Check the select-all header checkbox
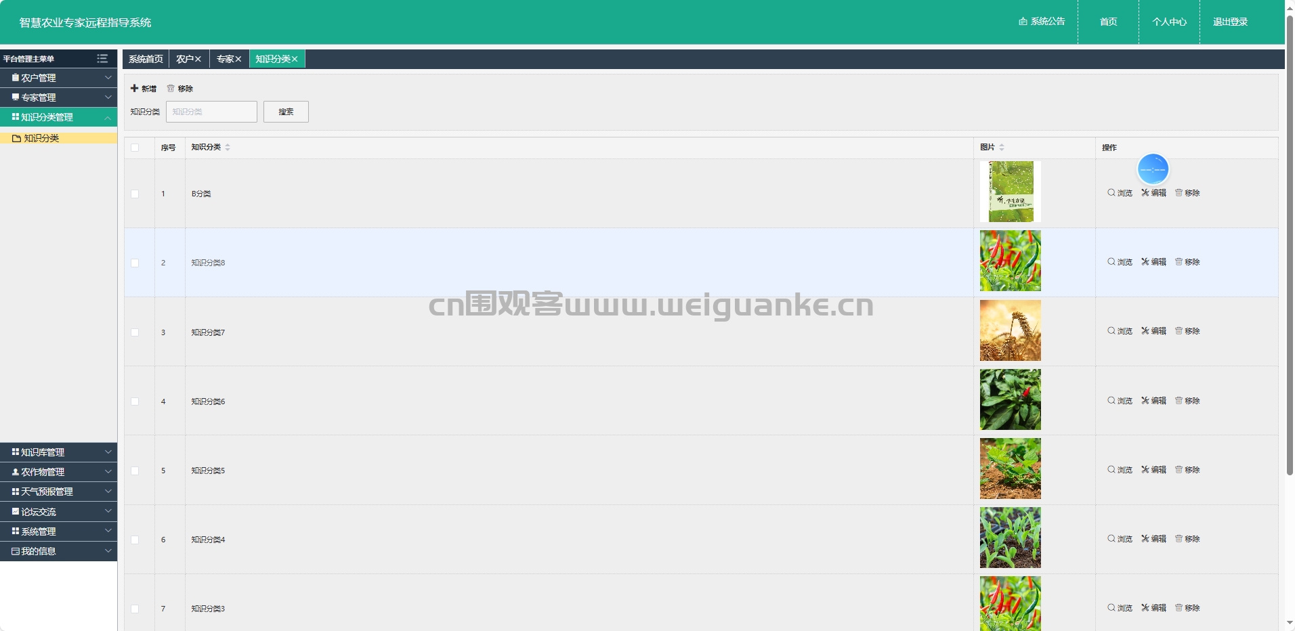This screenshot has height=631, width=1295. [135, 148]
